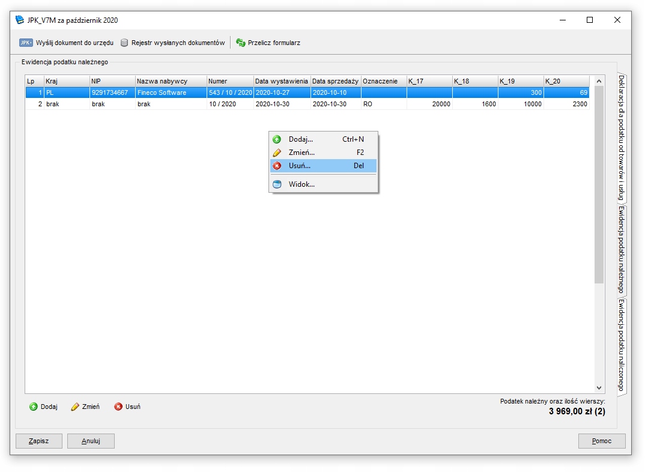
Task: Select Usuń from the context menu
Action: point(300,166)
